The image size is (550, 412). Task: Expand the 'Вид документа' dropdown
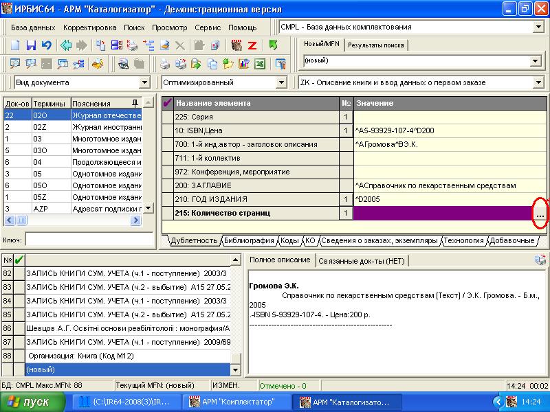tap(144, 83)
